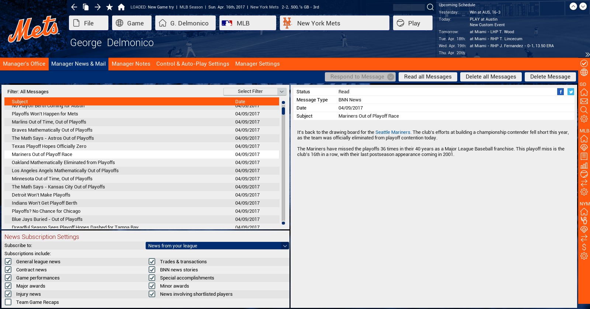Open the Subscribe to league dropdown

tap(217, 246)
